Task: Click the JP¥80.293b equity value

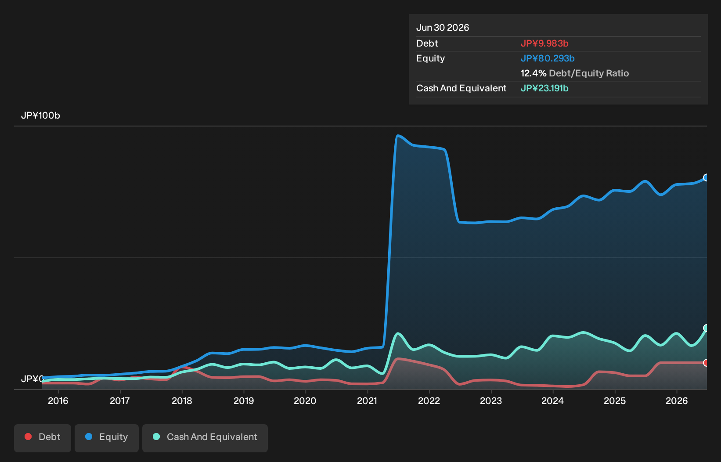Action: 548,58
